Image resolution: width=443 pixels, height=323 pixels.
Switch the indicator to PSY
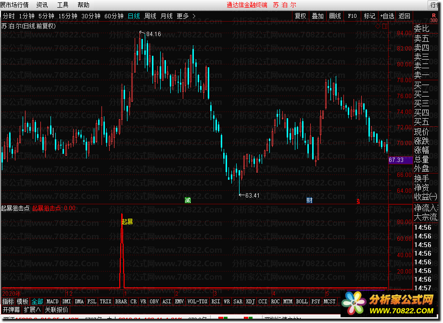(x=316, y=301)
